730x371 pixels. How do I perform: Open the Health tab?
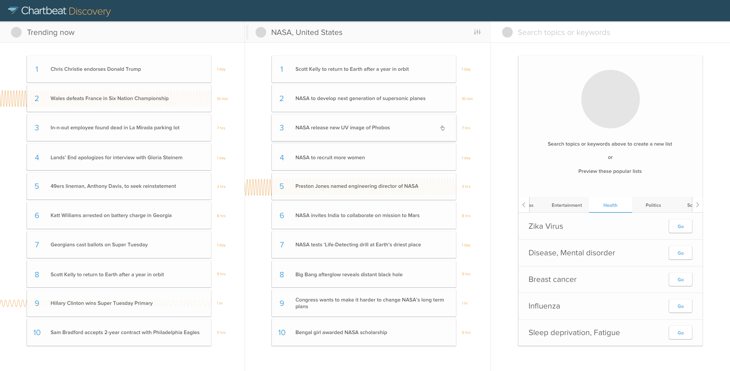(610, 205)
